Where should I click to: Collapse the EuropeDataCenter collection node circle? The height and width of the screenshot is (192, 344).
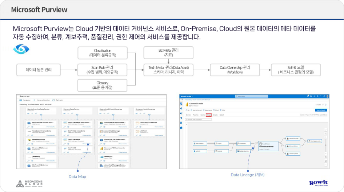(x=77, y=115)
